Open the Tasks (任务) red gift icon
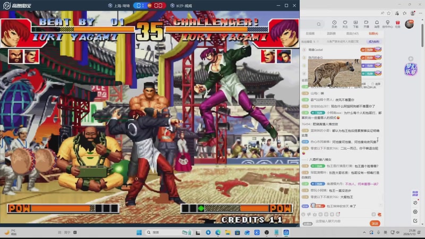The width and height of the screenshot is (425, 239). (x=397, y=23)
